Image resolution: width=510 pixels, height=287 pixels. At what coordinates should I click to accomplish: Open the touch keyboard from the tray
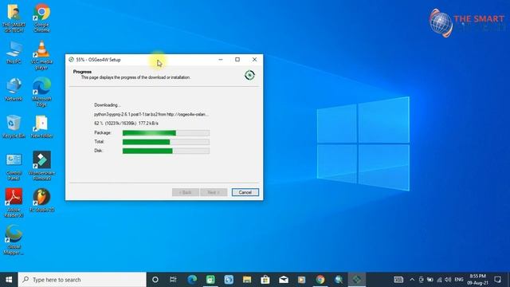[398, 280]
